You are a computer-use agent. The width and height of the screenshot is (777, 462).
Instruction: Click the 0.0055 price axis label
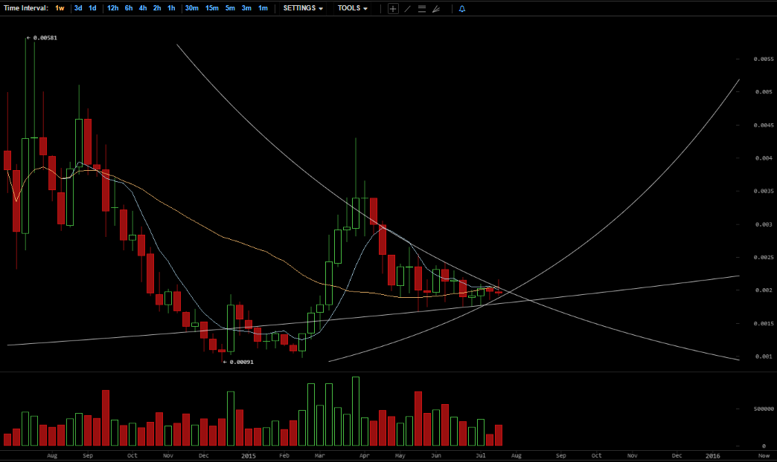(x=763, y=59)
